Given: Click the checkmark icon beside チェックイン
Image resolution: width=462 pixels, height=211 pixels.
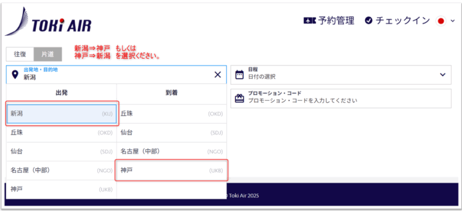Looking at the screenshot, I should click(368, 21).
